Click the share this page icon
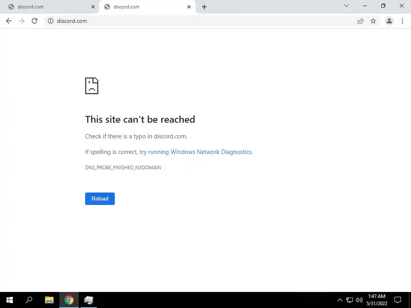Image resolution: width=411 pixels, height=308 pixels. click(x=360, y=21)
